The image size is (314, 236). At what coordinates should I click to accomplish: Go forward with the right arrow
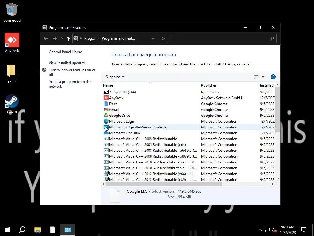[x=55, y=38]
